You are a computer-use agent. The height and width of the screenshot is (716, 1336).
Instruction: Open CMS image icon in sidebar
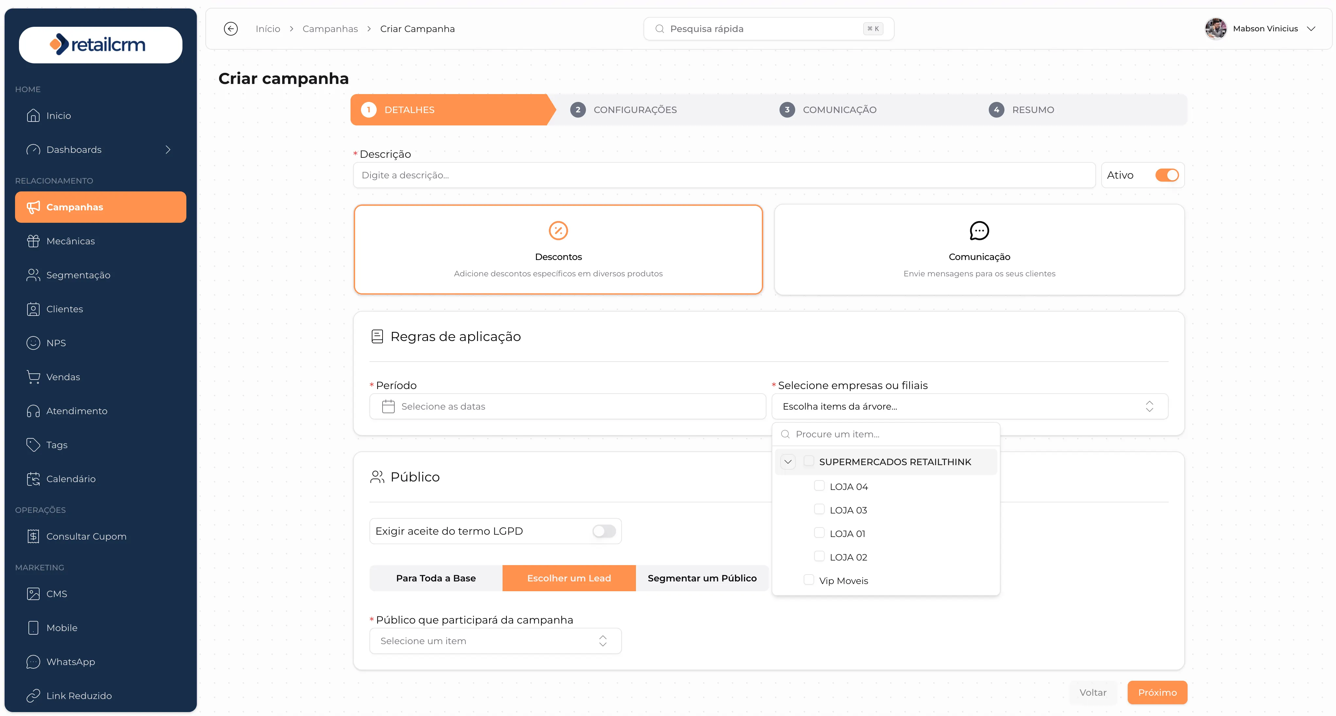33,594
